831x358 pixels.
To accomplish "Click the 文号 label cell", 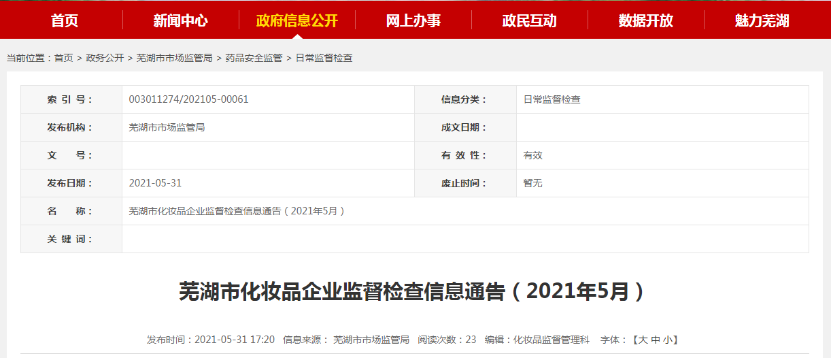I will tap(71, 155).
